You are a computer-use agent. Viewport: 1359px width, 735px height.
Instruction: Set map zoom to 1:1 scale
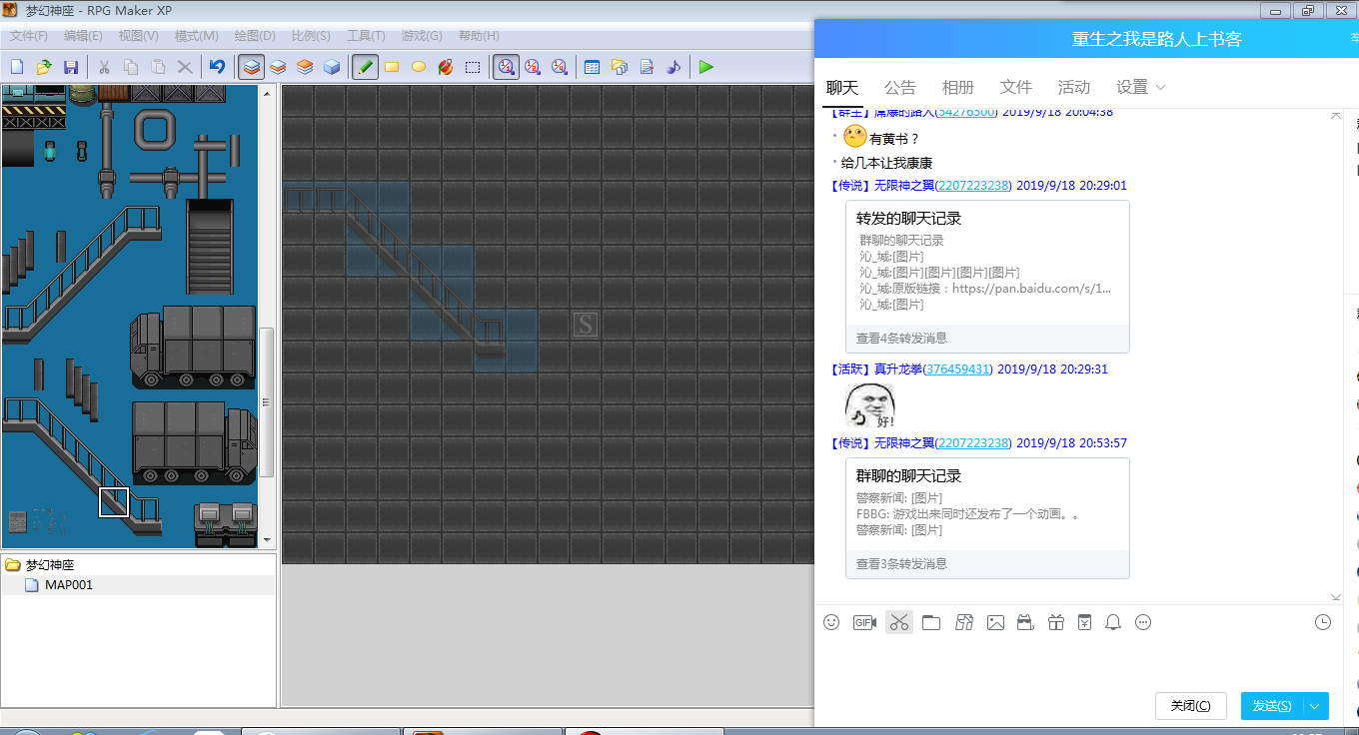tap(506, 67)
